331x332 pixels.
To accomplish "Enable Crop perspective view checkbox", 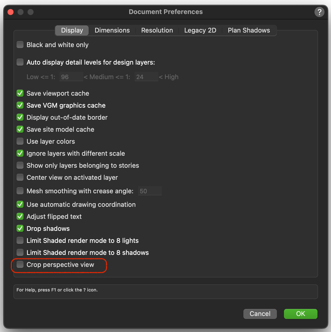I will click(x=20, y=265).
